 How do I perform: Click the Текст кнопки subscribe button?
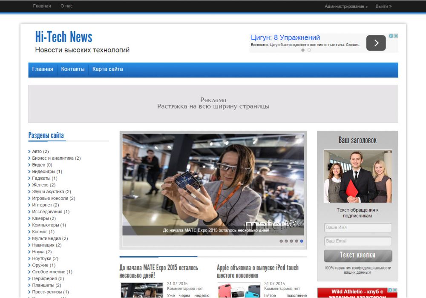pos(358,255)
